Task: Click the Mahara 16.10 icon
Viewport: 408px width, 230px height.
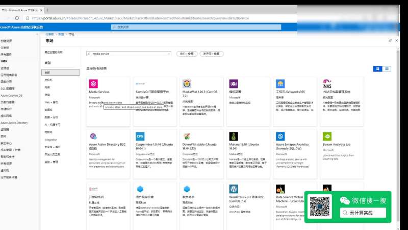Action: click(x=234, y=136)
